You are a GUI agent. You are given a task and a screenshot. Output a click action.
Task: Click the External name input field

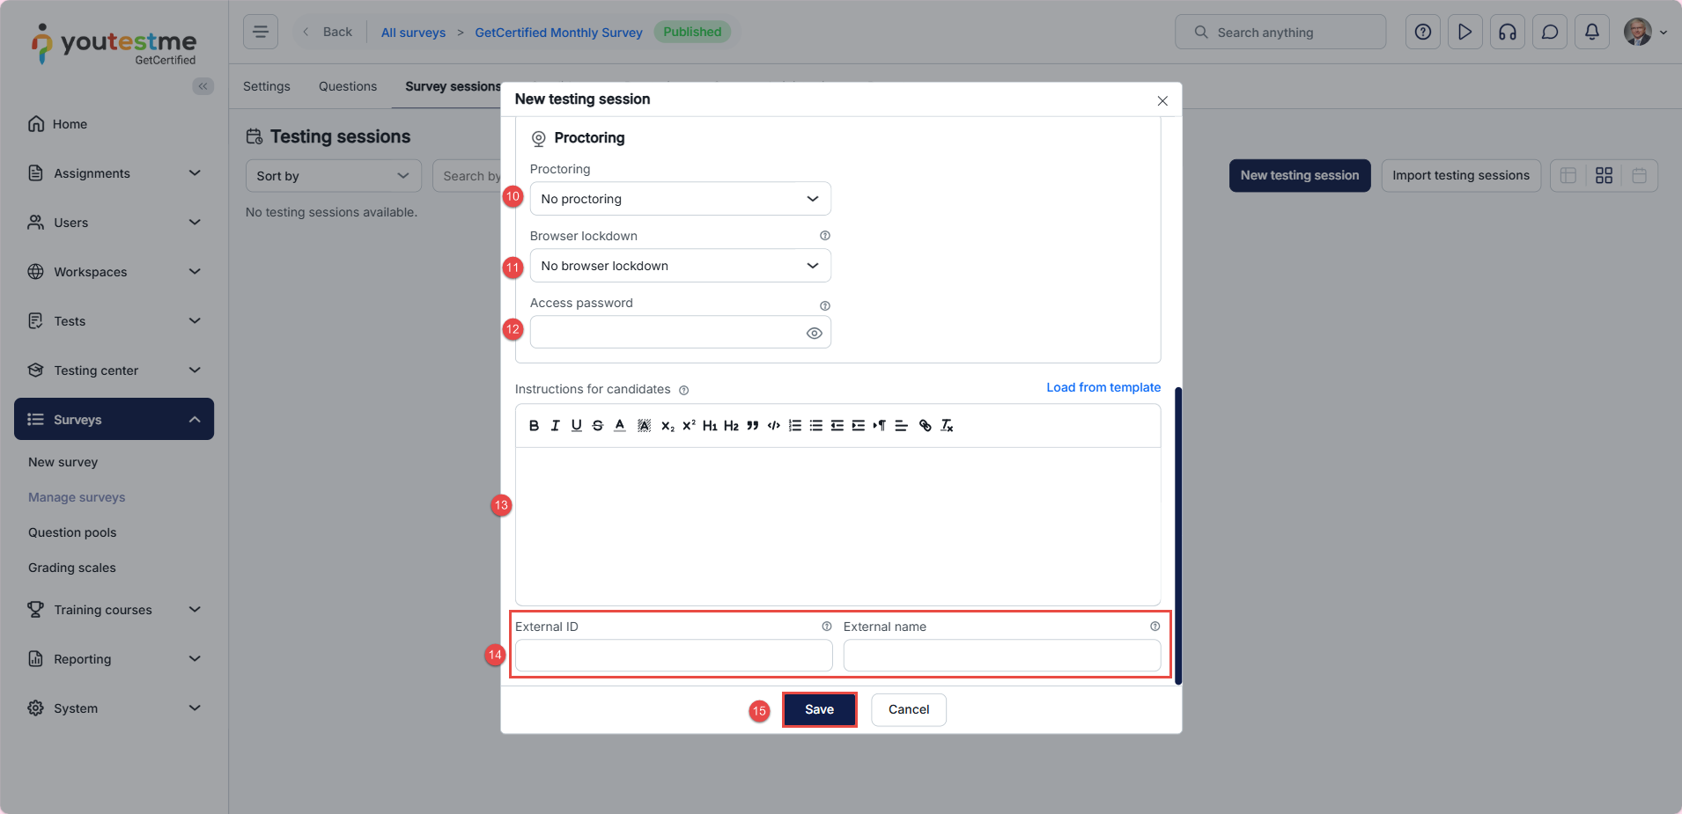(x=1002, y=656)
